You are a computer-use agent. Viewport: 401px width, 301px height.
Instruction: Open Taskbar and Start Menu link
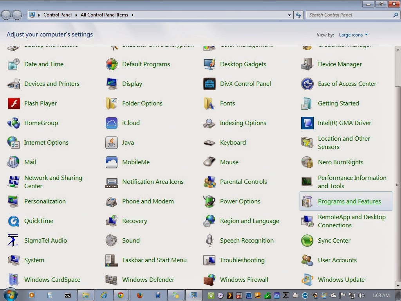click(154, 260)
